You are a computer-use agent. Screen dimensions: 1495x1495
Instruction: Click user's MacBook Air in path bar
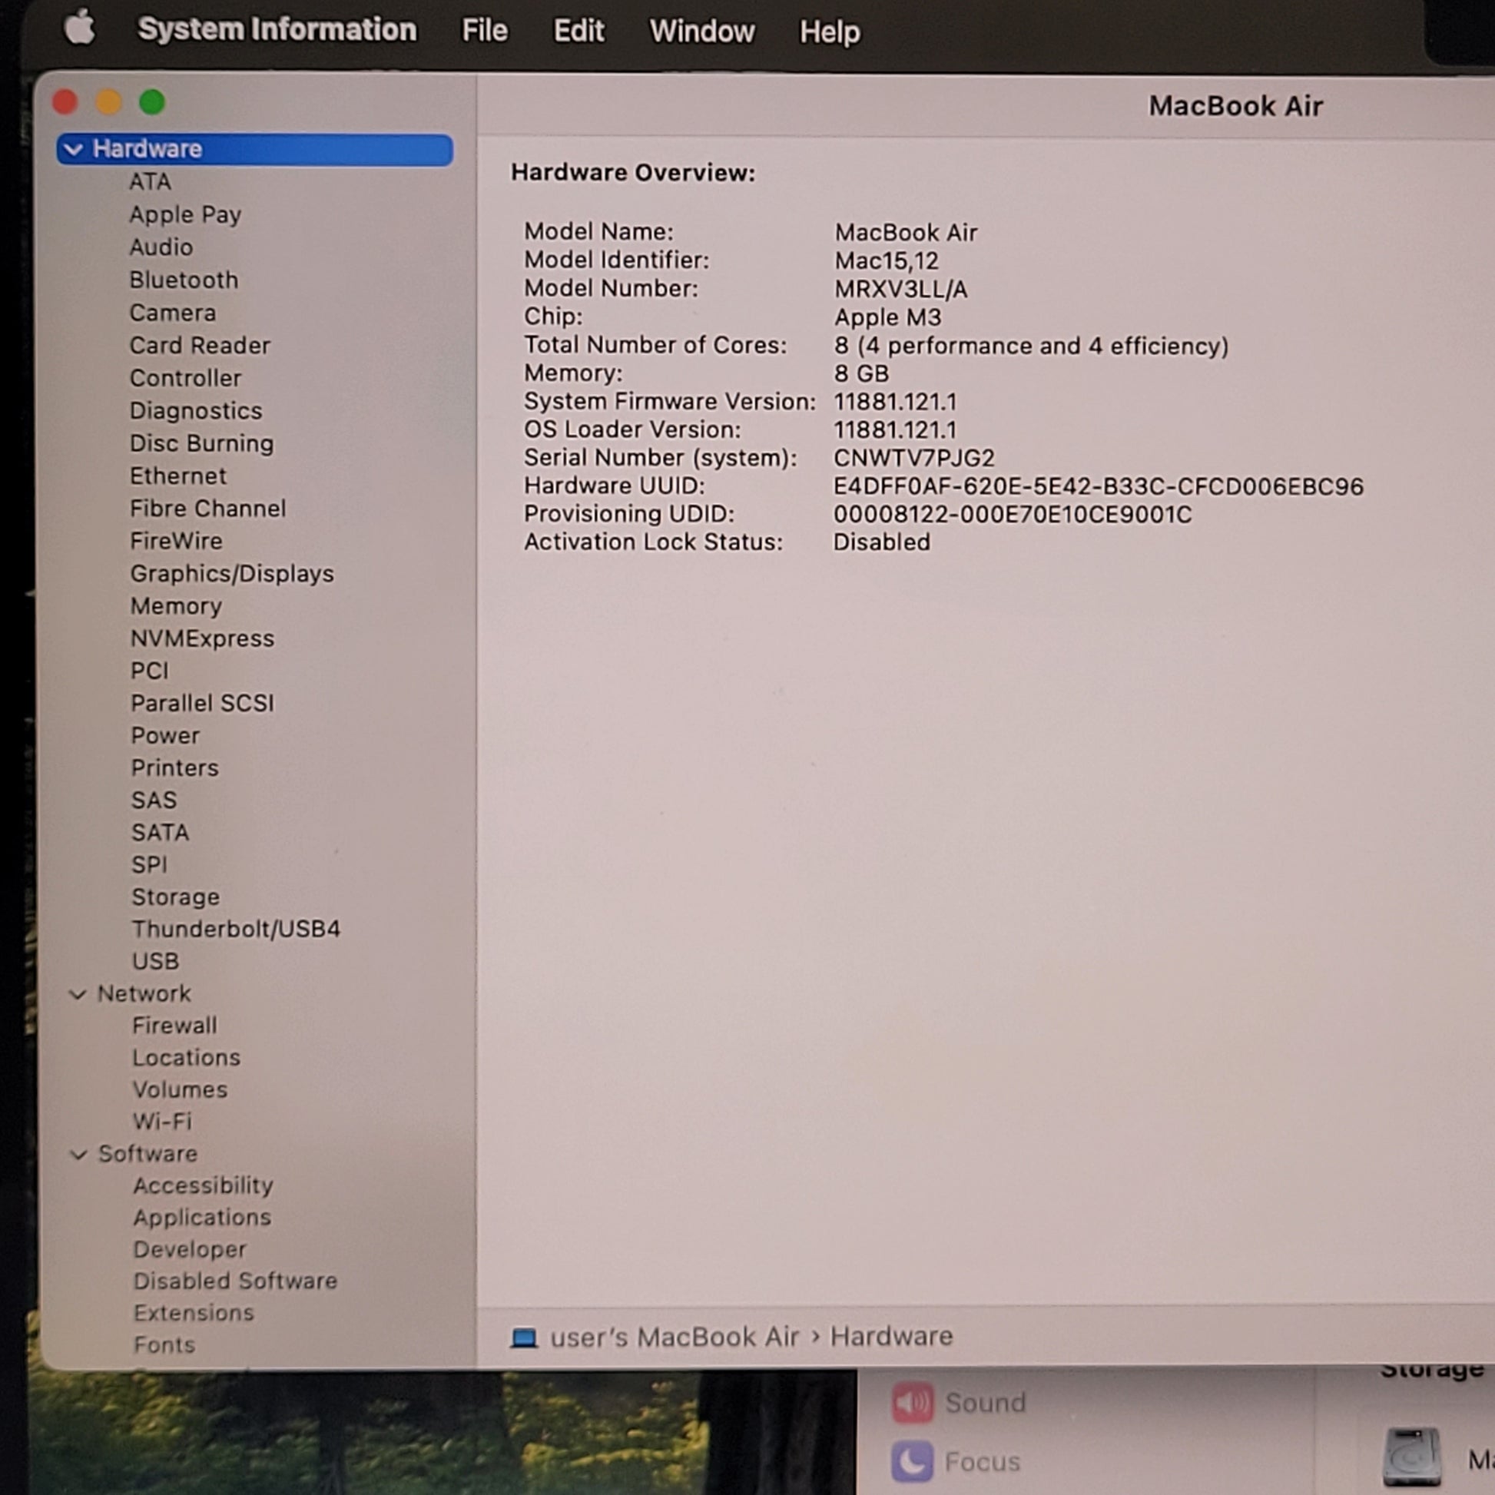point(675,1338)
